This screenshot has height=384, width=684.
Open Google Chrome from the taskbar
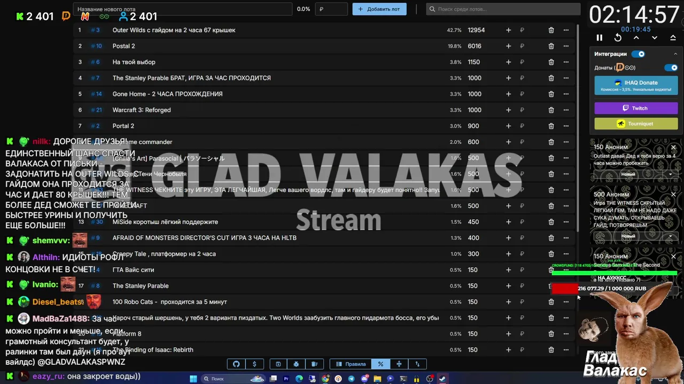tap(325, 379)
